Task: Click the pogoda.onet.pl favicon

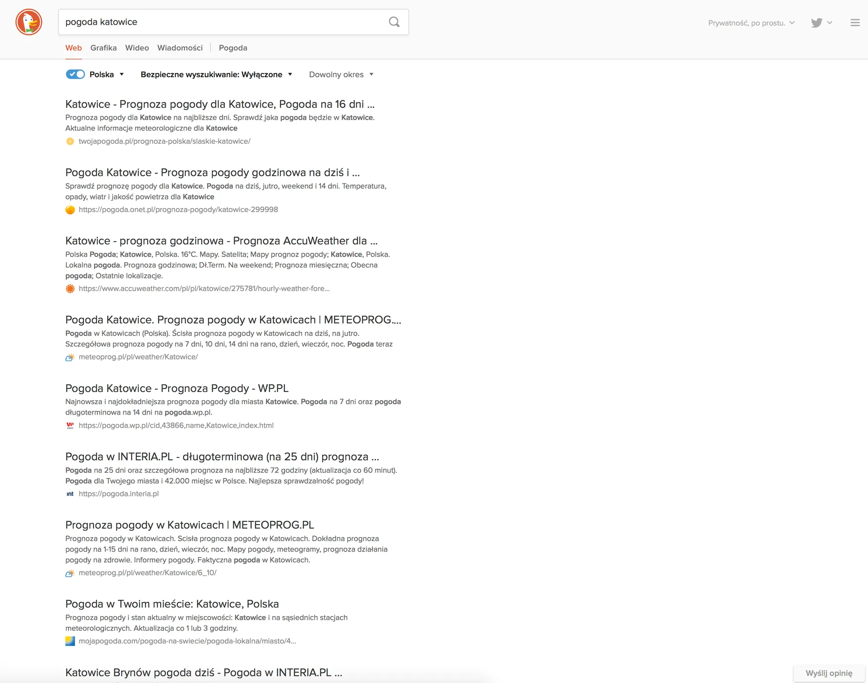Action: point(70,210)
